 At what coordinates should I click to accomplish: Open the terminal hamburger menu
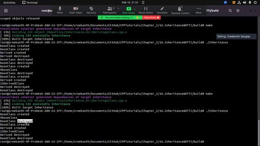(x=238, y=11)
